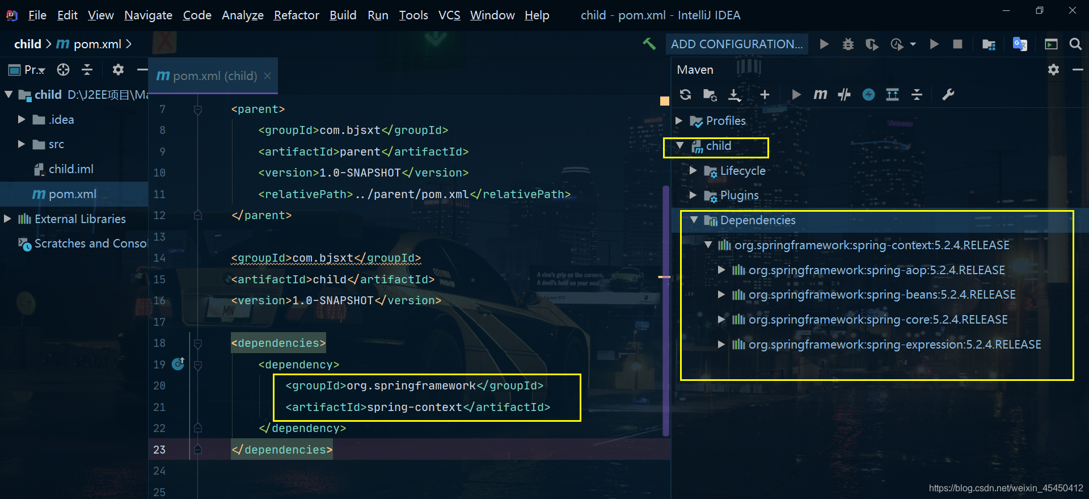1089x499 pixels.
Task: Show Maven dependencies diagram icon
Action: pyautogui.click(x=892, y=94)
